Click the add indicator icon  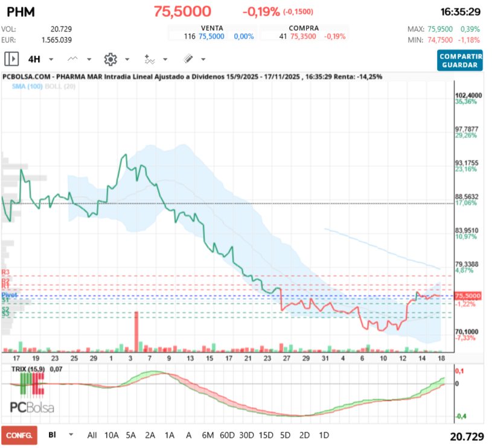click(150, 59)
